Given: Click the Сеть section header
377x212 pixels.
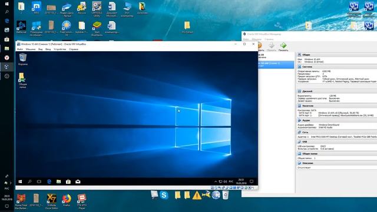Looking at the screenshot, I should click(x=336, y=132).
